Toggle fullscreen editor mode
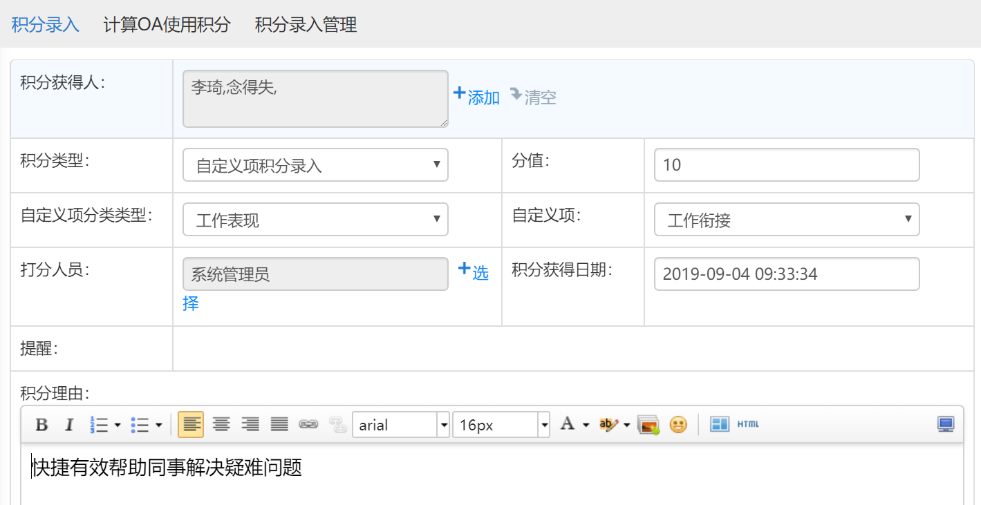Image resolution: width=981 pixels, height=505 pixels. [946, 424]
